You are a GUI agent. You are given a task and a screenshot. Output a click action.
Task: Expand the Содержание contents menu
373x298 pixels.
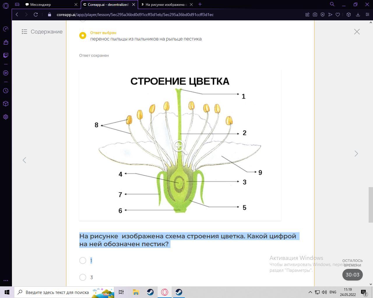(42, 32)
